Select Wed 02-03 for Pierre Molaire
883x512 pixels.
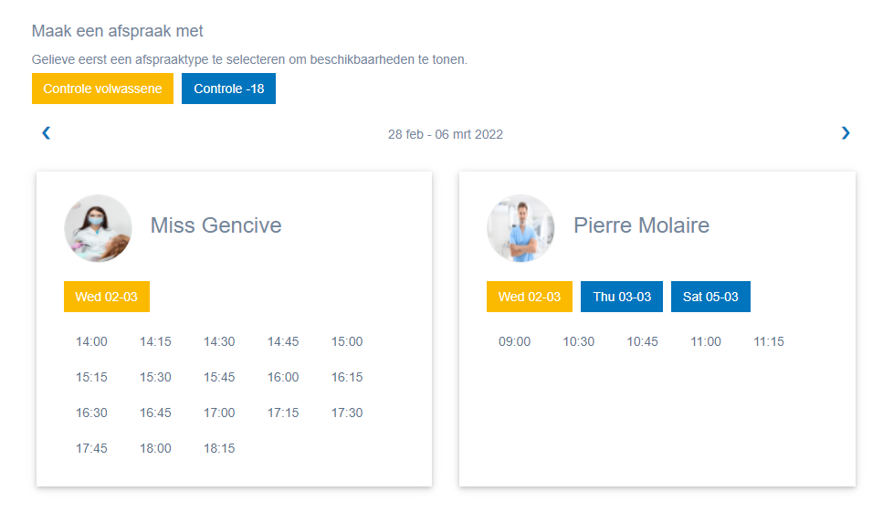[x=530, y=297]
